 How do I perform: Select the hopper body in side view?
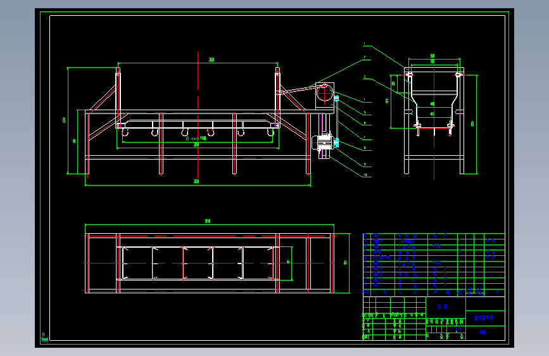click(434, 101)
